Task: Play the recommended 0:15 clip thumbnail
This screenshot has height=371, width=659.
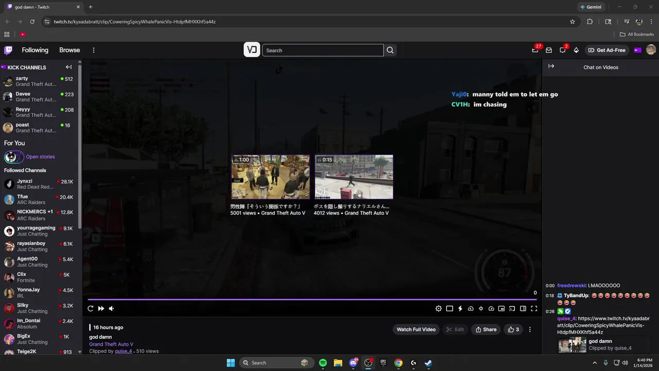Action: coord(354,177)
